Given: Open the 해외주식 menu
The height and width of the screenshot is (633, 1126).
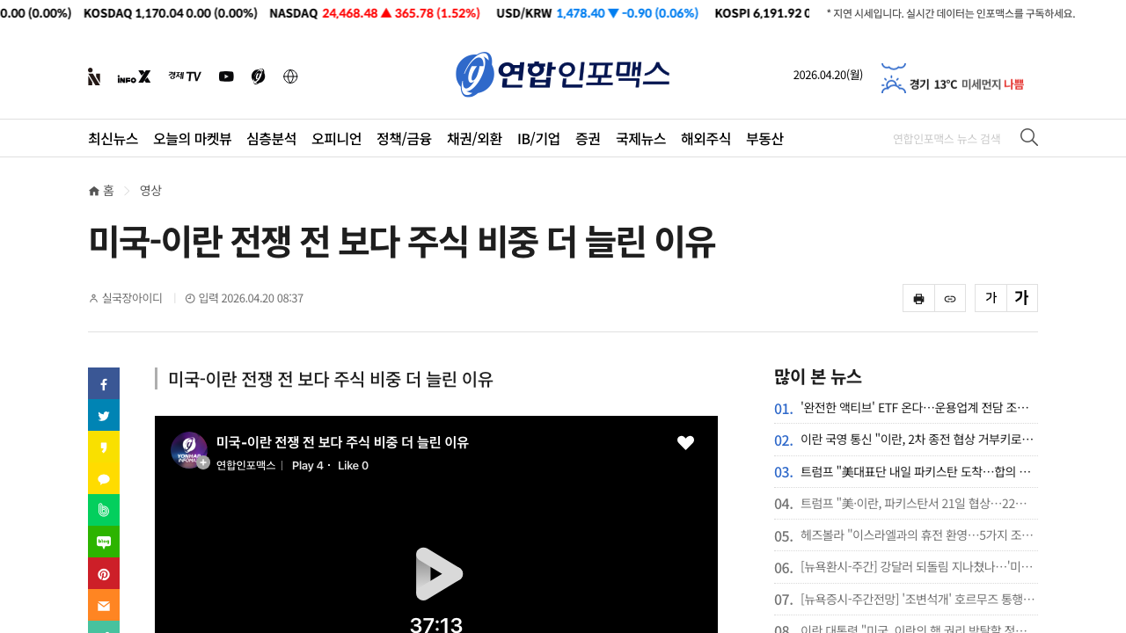Looking at the screenshot, I should pos(706,138).
